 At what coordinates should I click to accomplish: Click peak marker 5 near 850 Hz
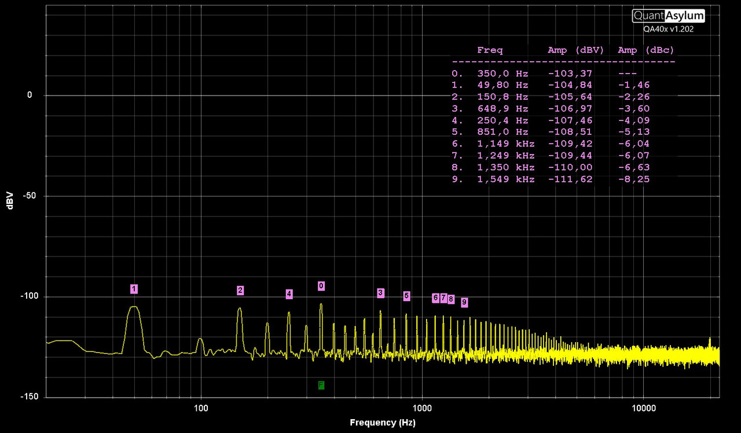point(406,296)
